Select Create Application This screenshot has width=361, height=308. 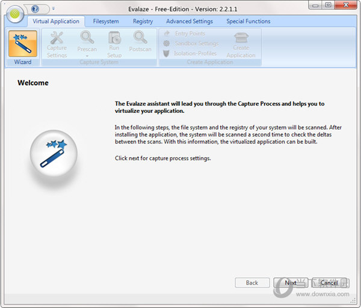pos(241,45)
